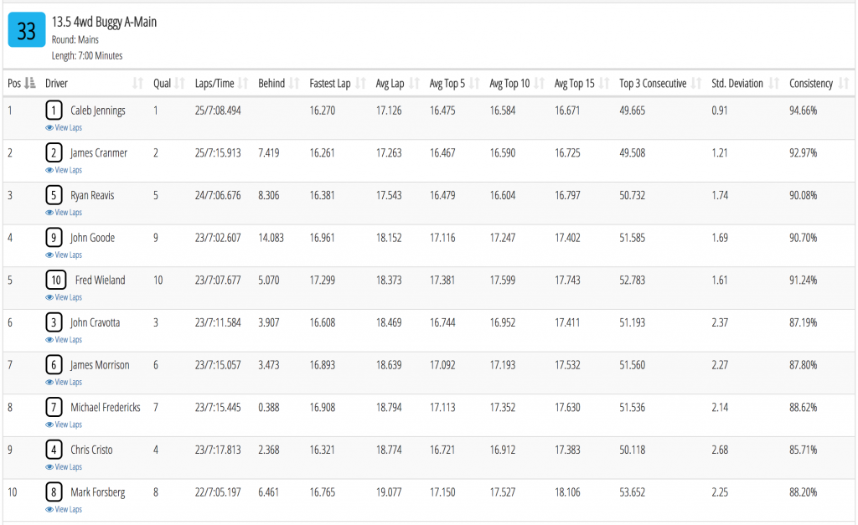Sort by Avg Top 5 column arrows
The width and height of the screenshot is (858, 525).
tap(474, 83)
